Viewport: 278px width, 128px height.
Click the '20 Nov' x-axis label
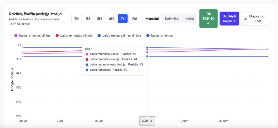click(x=223, y=121)
